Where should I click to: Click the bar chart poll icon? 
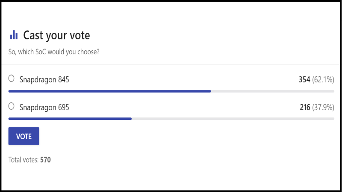[14, 35]
